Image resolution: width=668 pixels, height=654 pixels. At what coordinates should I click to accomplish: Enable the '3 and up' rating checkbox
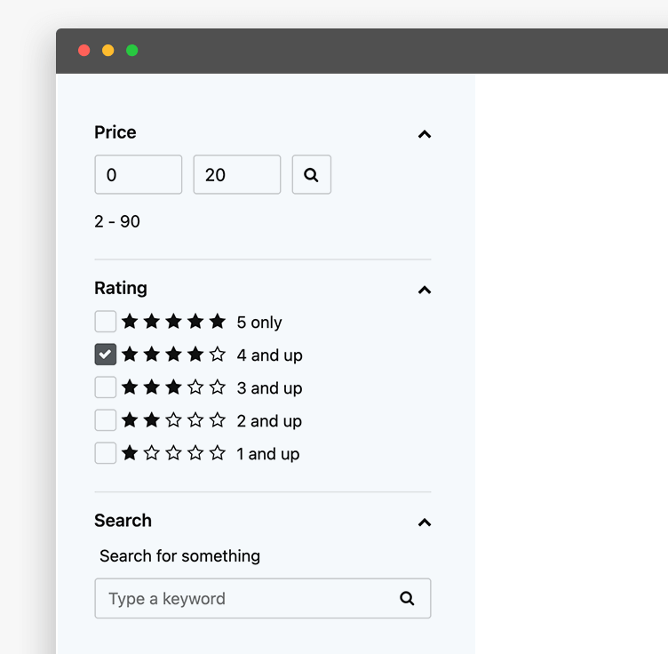[x=105, y=387]
